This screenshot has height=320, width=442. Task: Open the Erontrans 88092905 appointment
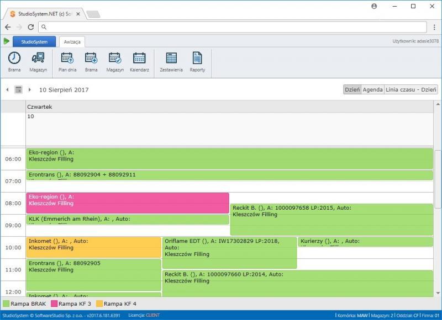(x=93, y=275)
